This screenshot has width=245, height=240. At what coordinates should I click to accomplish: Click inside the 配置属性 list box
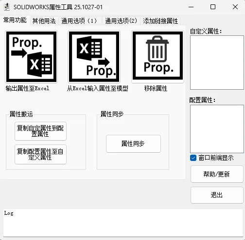(x=217, y=129)
